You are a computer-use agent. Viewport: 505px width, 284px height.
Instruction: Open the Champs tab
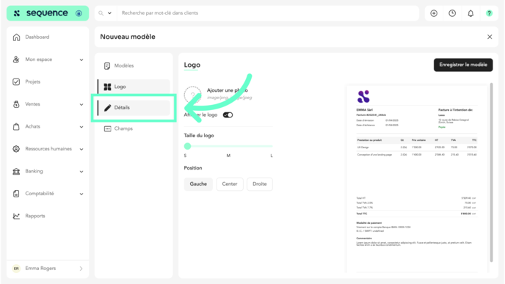coord(134,128)
